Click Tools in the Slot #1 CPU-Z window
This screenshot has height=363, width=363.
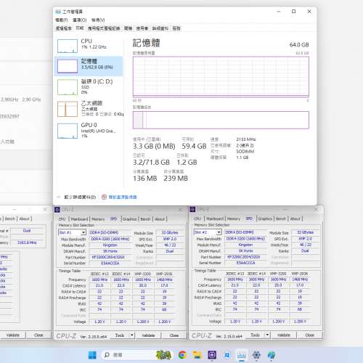pyautogui.click(x=120, y=335)
